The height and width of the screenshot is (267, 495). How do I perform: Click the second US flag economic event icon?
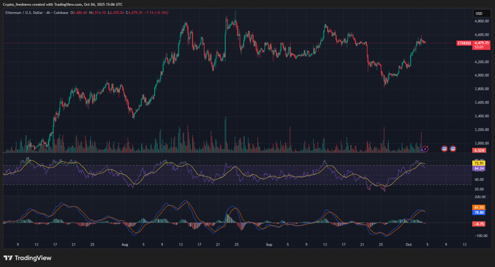coord(453,149)
